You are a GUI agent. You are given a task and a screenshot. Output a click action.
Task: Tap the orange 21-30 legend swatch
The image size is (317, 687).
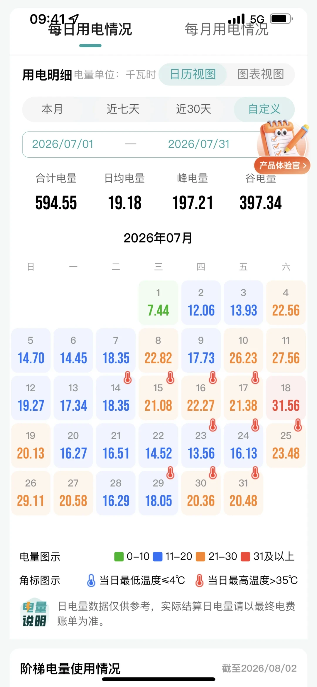pos(200,556)
